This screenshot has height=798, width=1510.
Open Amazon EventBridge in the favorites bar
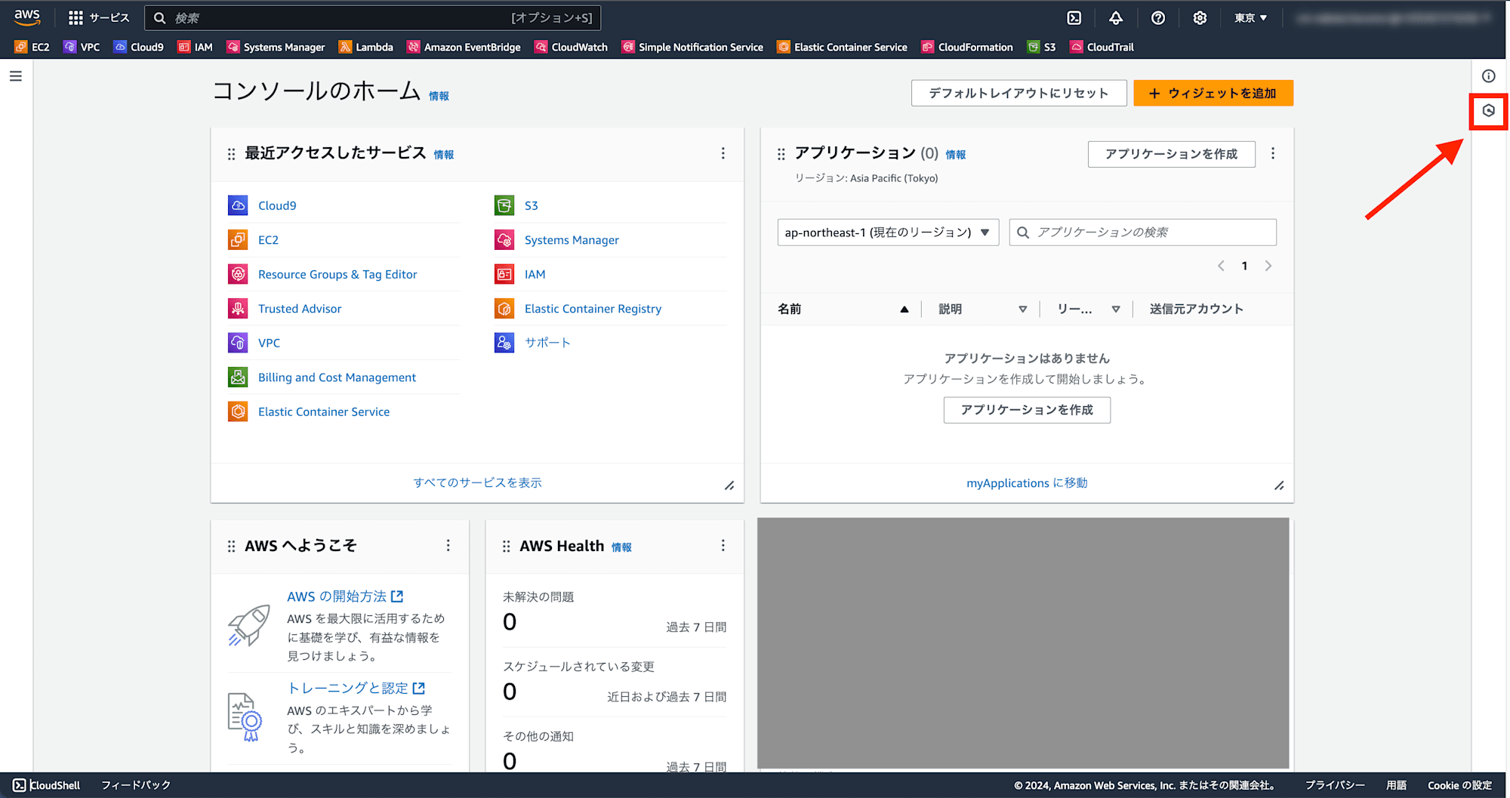464,47
